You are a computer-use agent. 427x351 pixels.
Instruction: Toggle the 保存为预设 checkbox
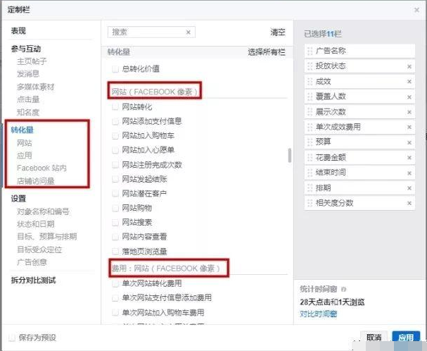[x=11, y=338]
